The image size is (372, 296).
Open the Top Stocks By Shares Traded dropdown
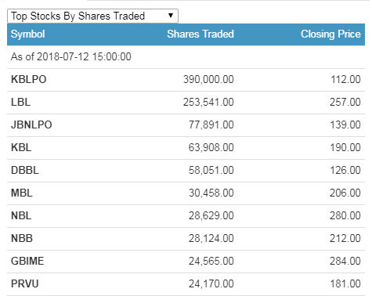[92, 16]
